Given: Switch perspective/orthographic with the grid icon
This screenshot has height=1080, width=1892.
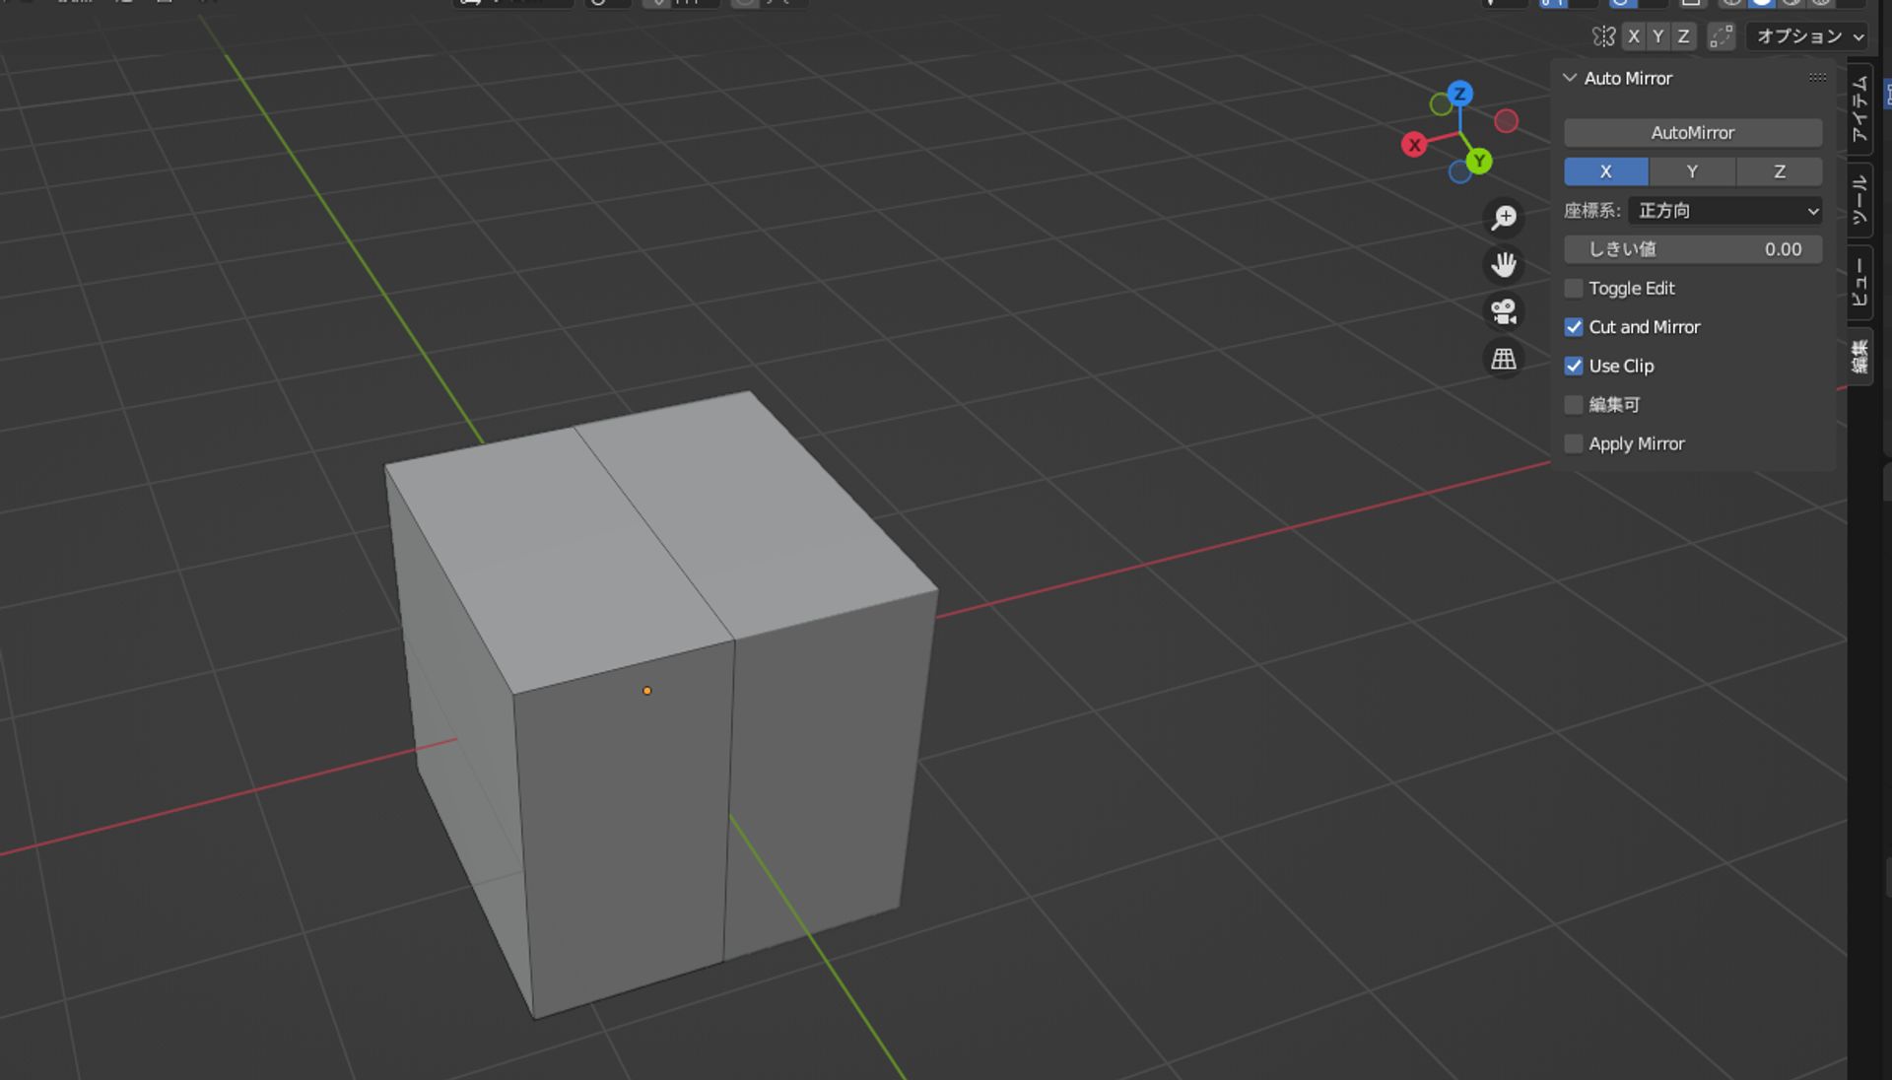Looking at the screenshot, I should [x=1504, y=359].
